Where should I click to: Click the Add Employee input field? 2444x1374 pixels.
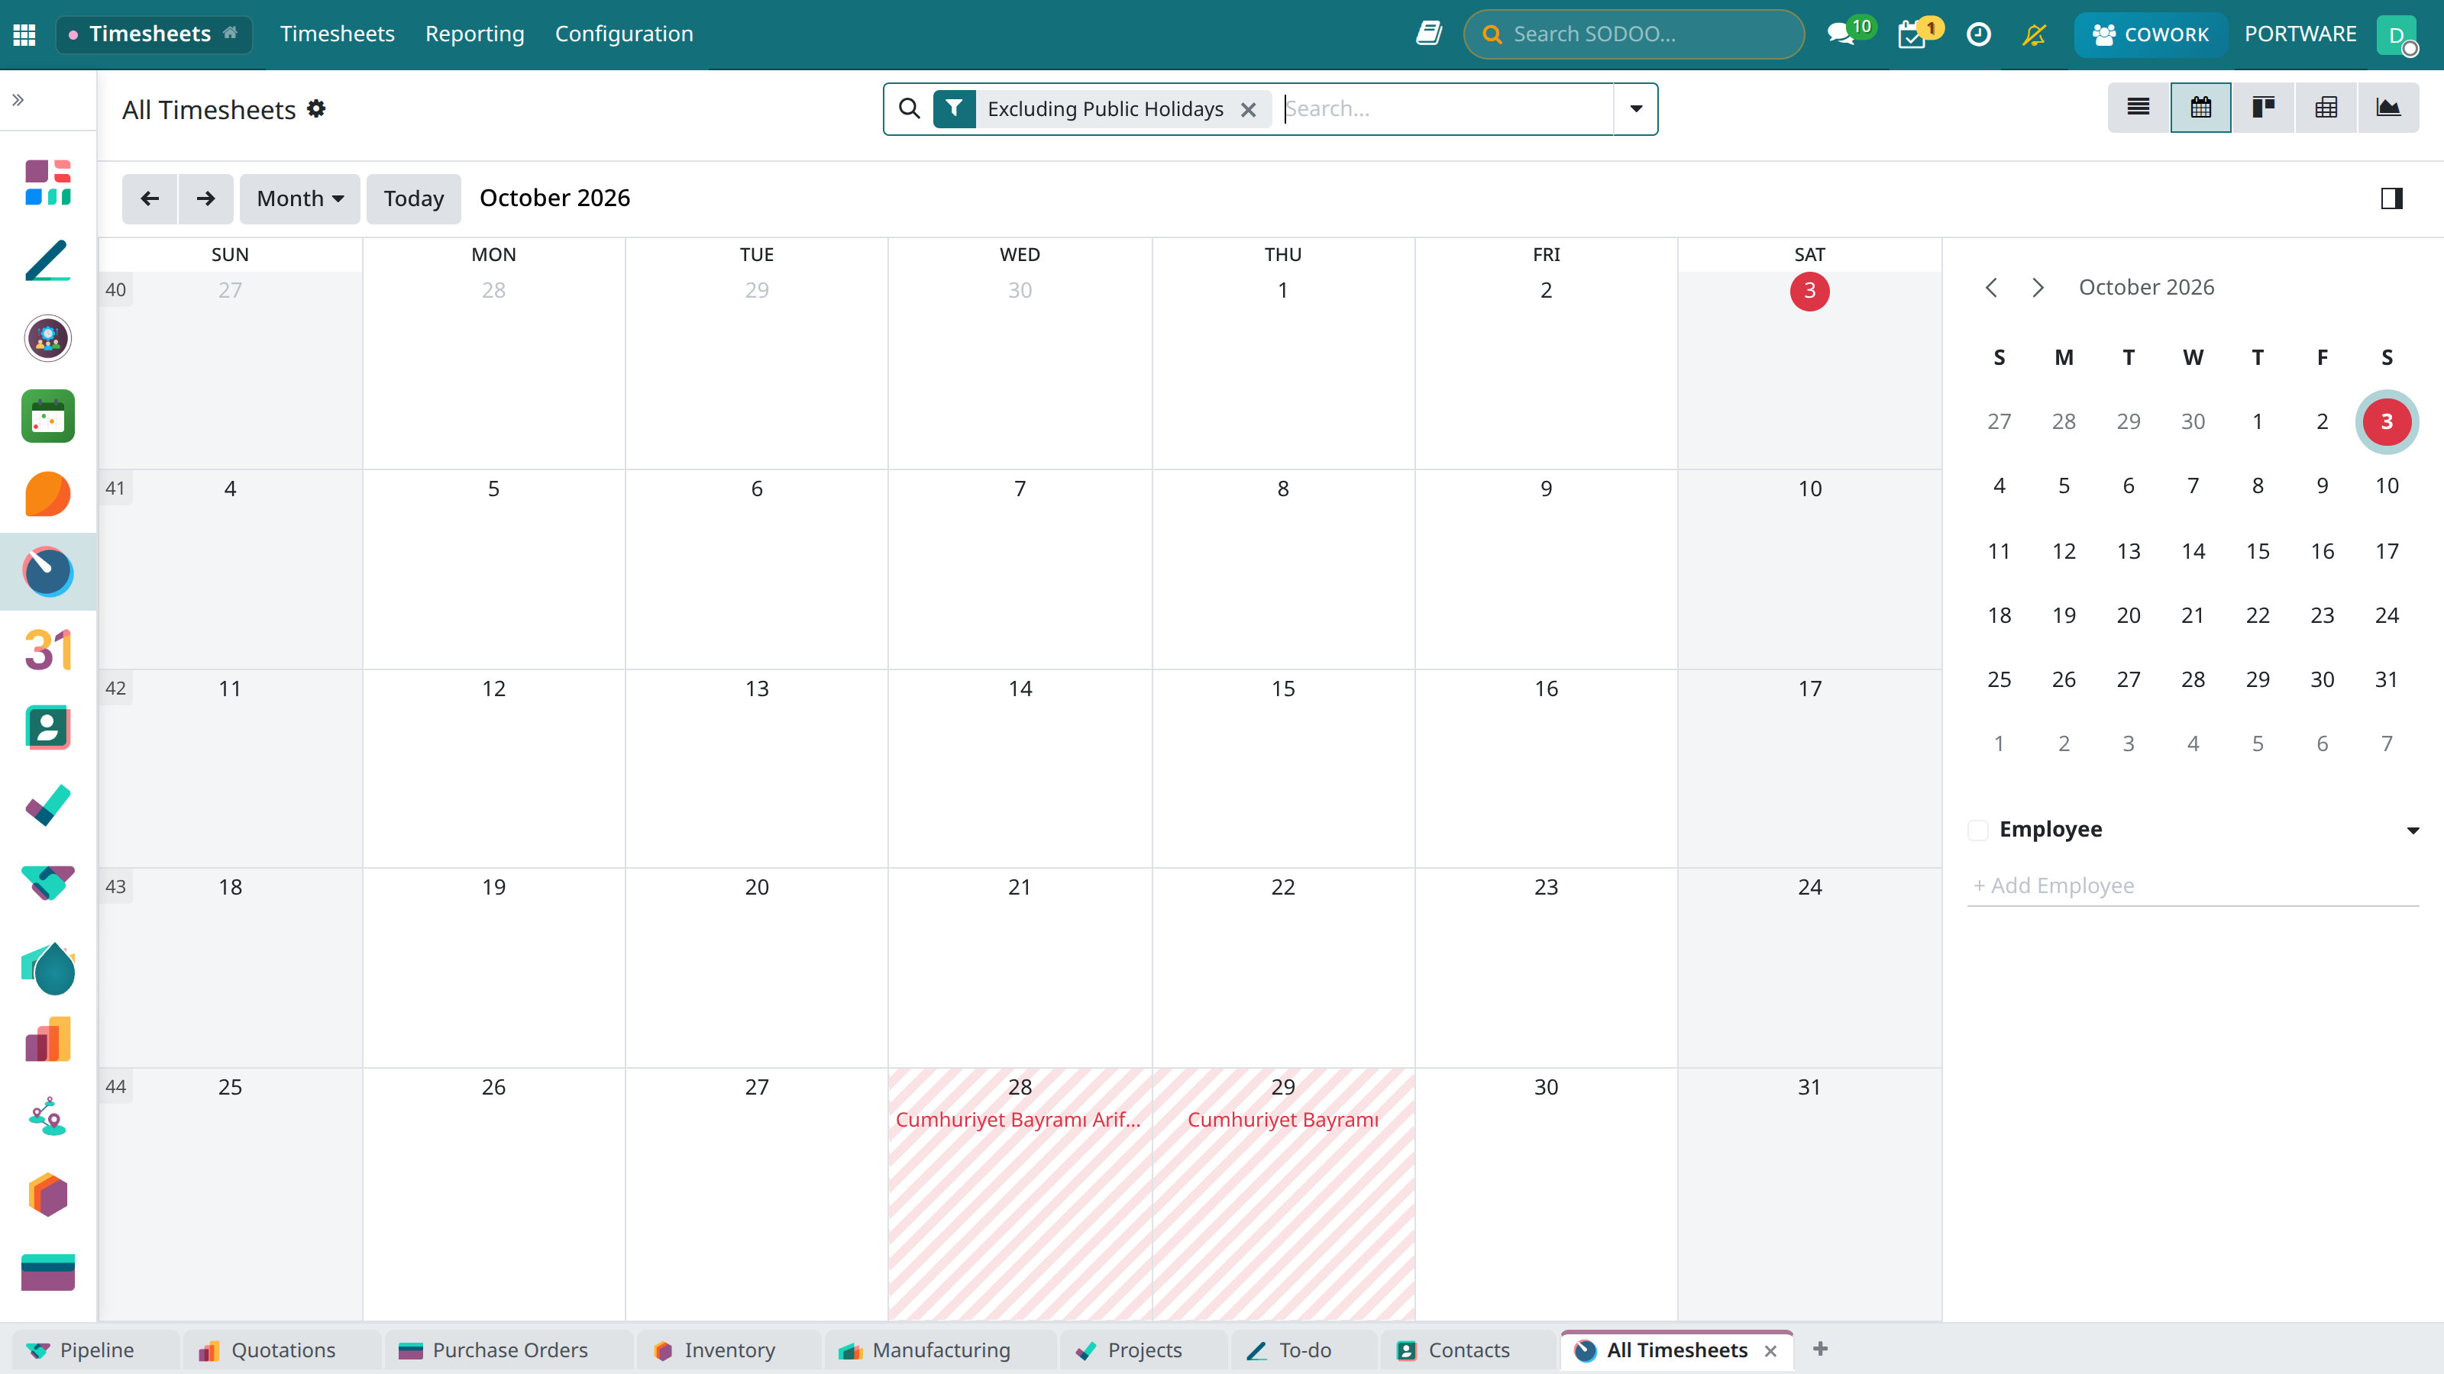[2193, 885]
